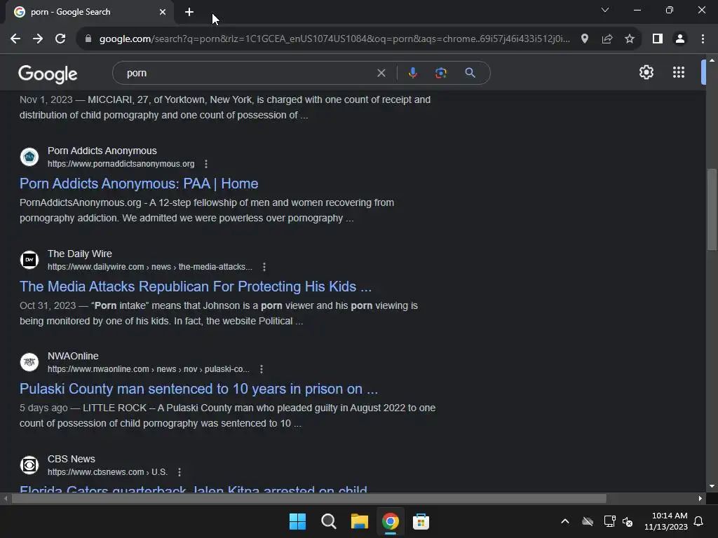718x538 pixels.
Task: Open the taskbar clock showing 10:14 AM
Action: pyautogui.click(x=666, y=521)
